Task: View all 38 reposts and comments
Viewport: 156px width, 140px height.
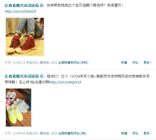Action: click(72, 133)
